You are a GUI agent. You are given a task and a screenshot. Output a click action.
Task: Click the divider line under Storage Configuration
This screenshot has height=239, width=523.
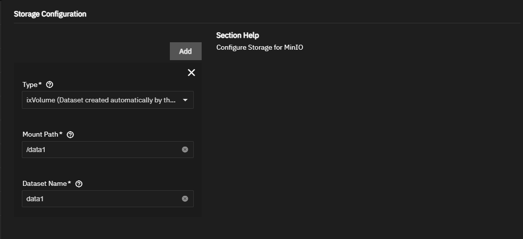click(x=268, y=23)
